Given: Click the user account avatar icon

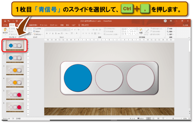Looking at the screenshot, I should coord(165,21).
